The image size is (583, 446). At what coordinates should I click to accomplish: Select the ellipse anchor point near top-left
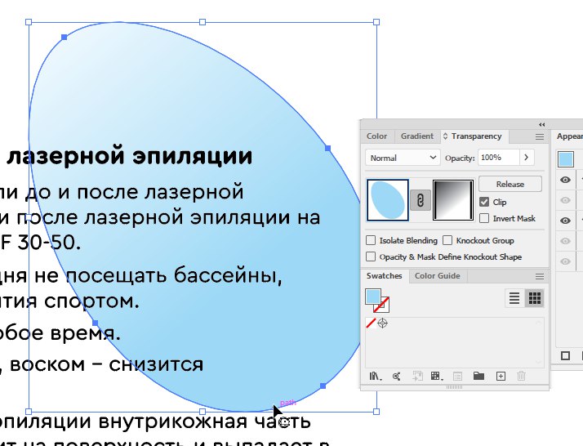pos(65,38)
